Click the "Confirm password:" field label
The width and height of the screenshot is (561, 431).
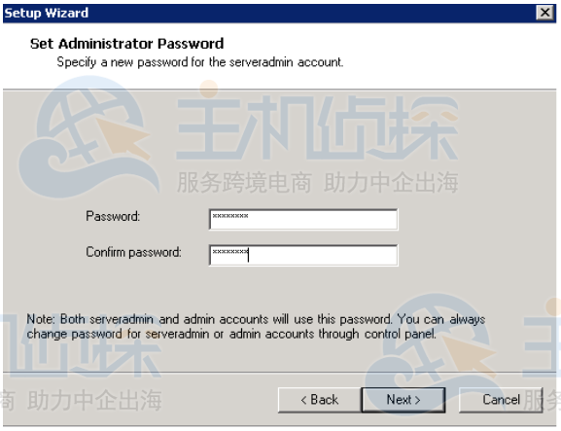133,252
